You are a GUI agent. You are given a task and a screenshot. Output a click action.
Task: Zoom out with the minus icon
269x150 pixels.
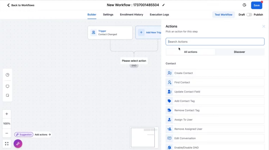(x=7, y=133)
